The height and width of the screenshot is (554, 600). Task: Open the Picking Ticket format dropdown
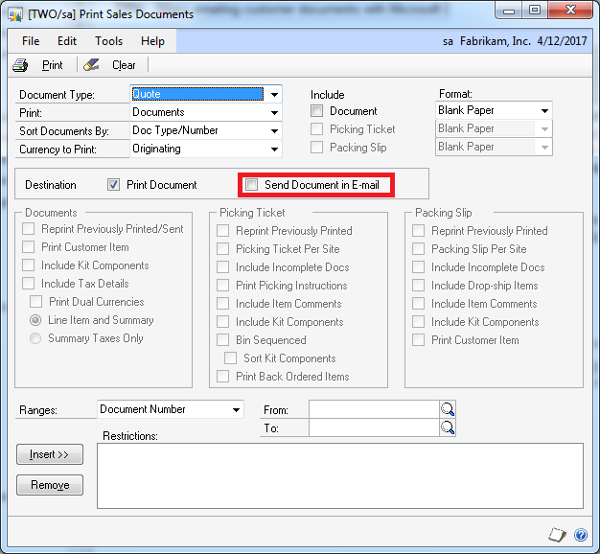click(544, 129)
